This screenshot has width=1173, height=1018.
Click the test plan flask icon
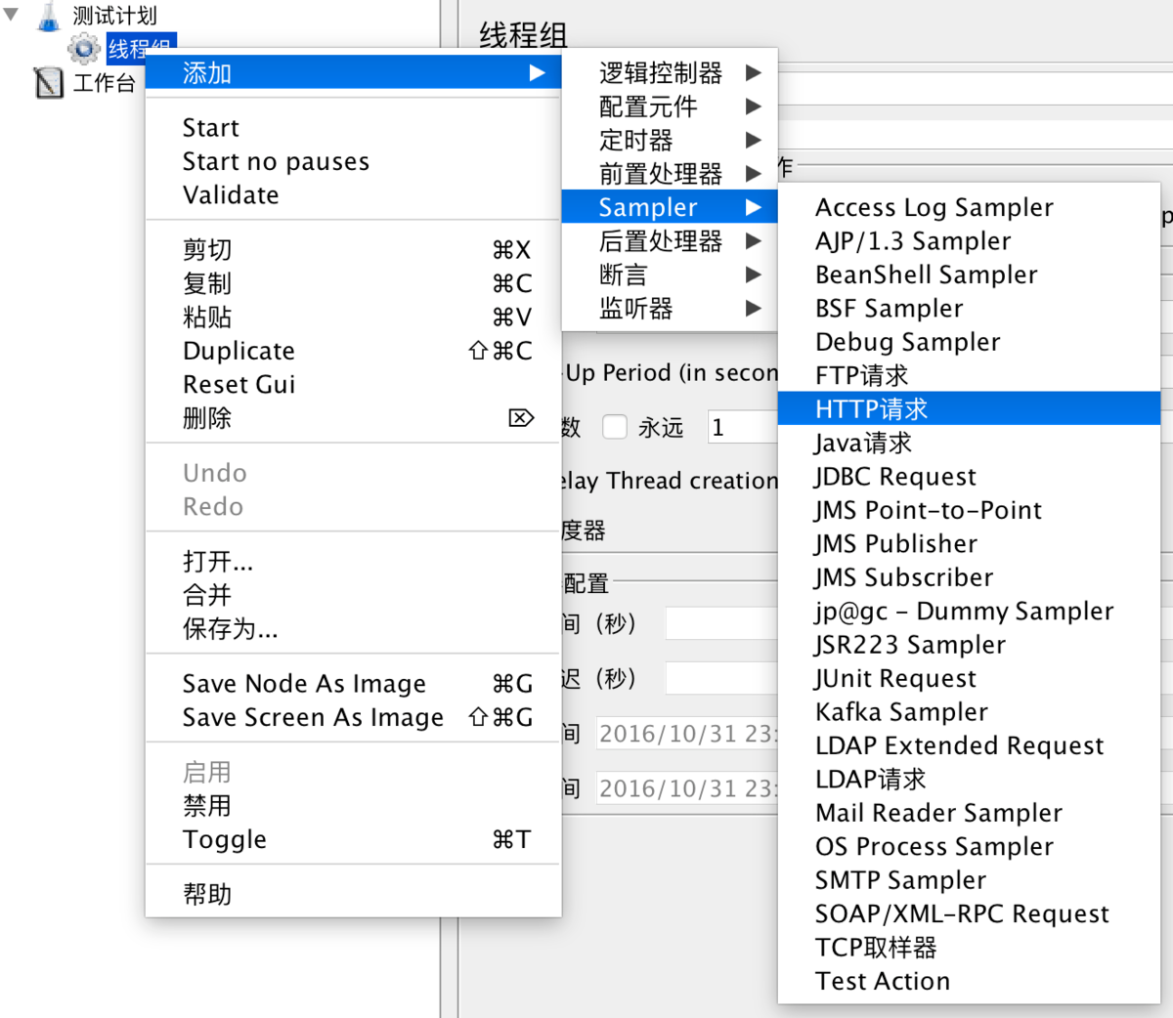tap(49, 16)
